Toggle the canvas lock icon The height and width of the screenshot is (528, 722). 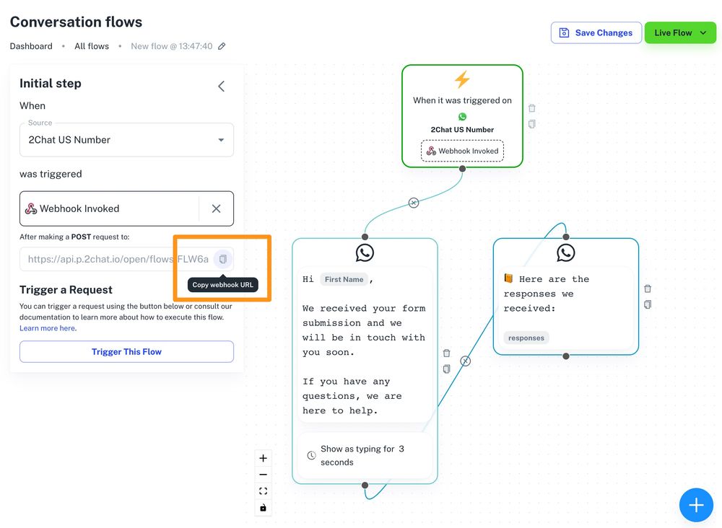263,508
